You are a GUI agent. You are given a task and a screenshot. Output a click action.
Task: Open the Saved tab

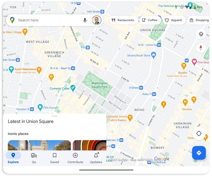click(55, 158)
